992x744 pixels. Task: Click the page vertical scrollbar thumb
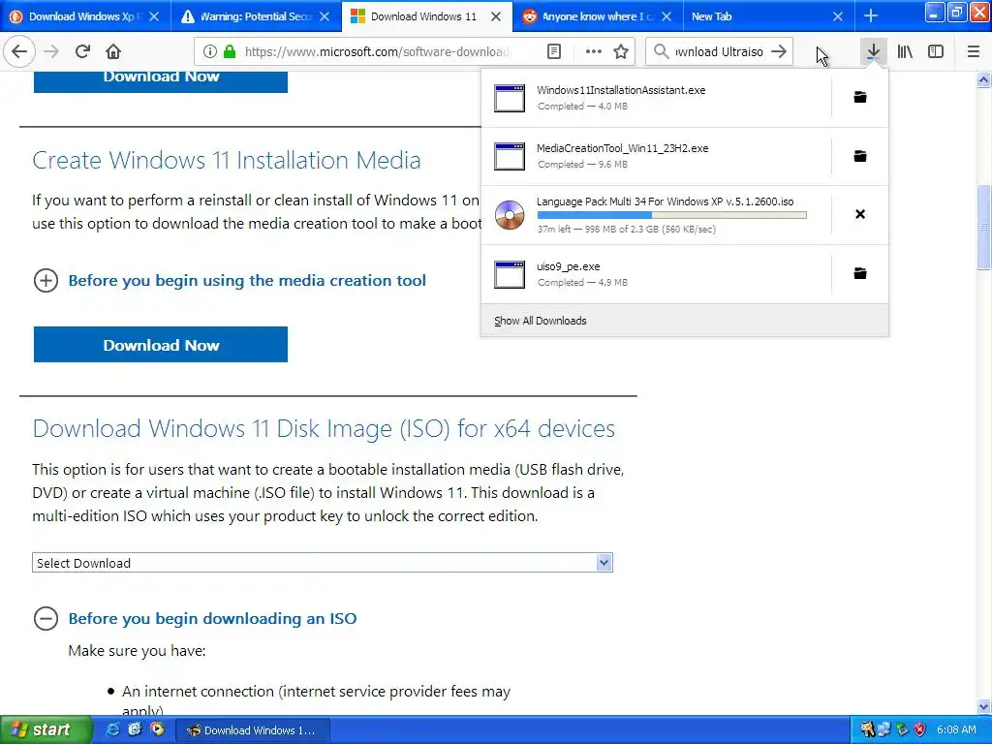[x=984, y=227]
